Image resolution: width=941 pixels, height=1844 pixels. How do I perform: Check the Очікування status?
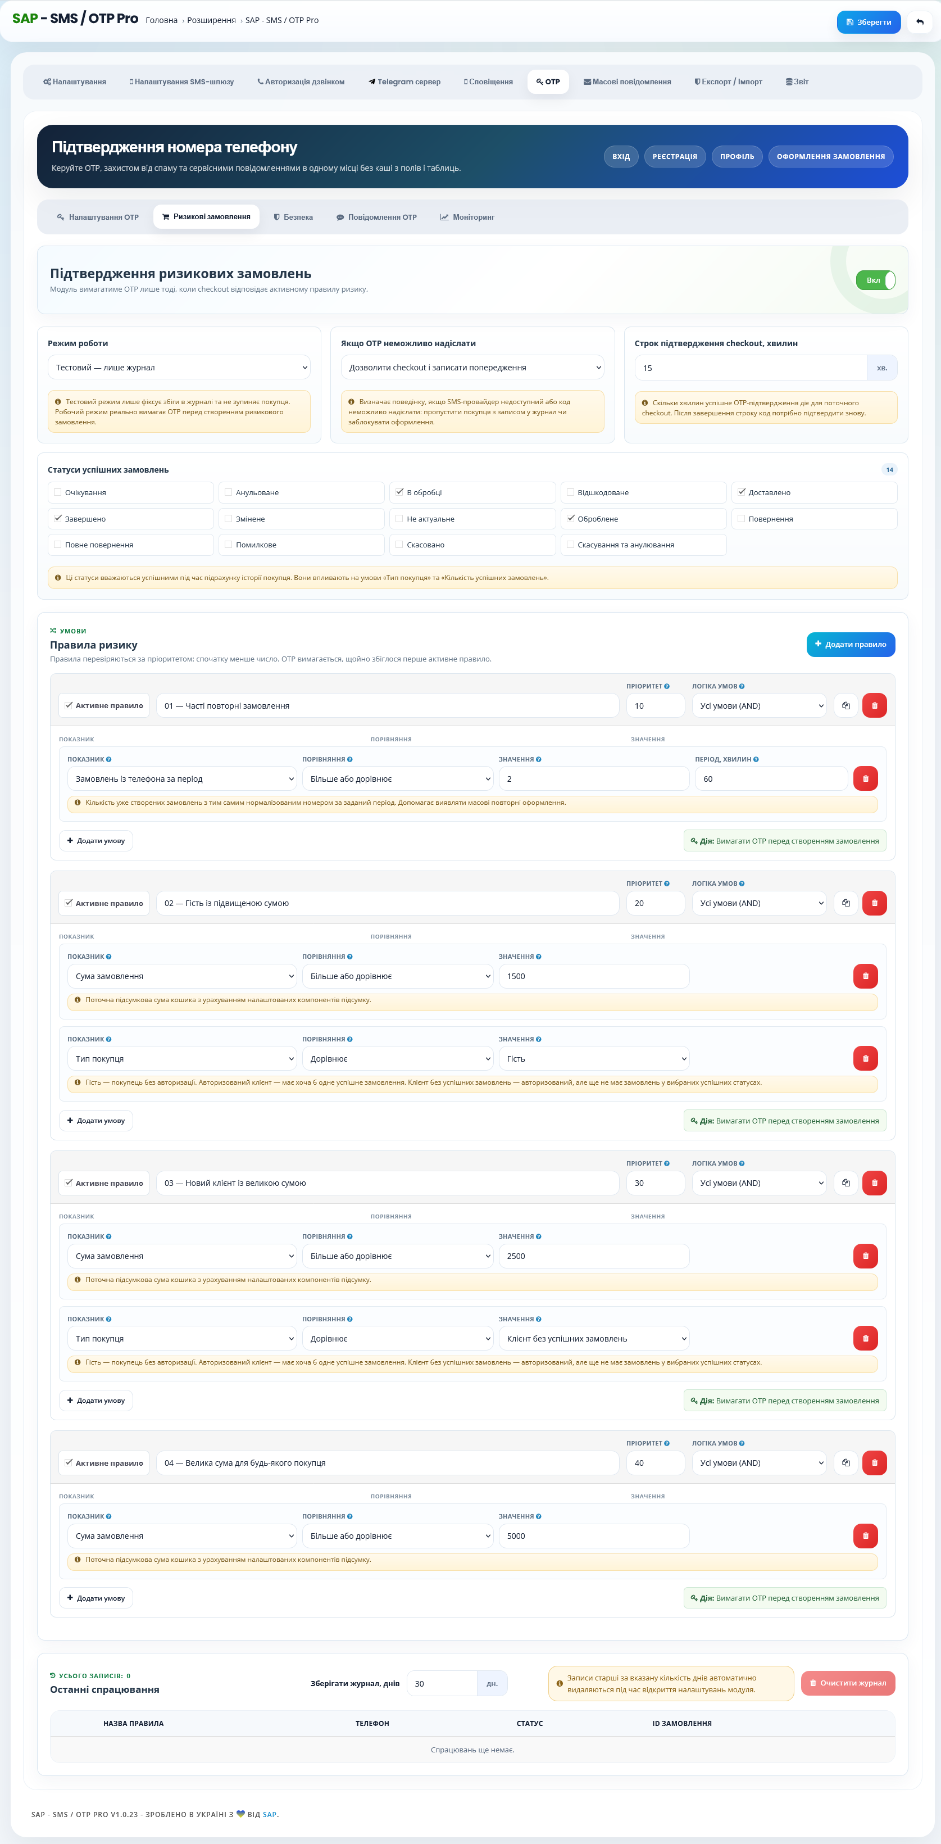[x=58, y=492]
